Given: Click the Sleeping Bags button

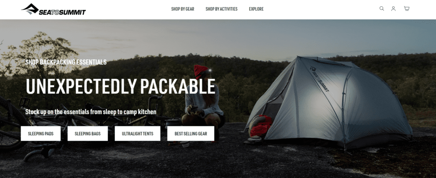Looking at the screenshot, I should [x=88, y=133].
